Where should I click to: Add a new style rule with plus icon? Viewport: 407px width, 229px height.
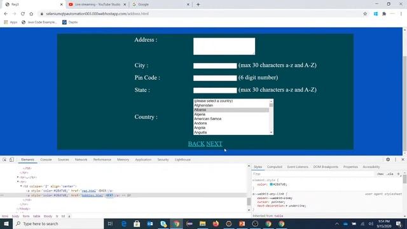pos(399,174)
